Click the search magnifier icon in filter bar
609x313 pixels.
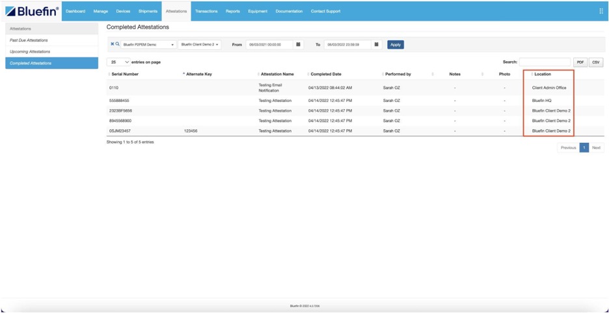(x=117, y=44)
